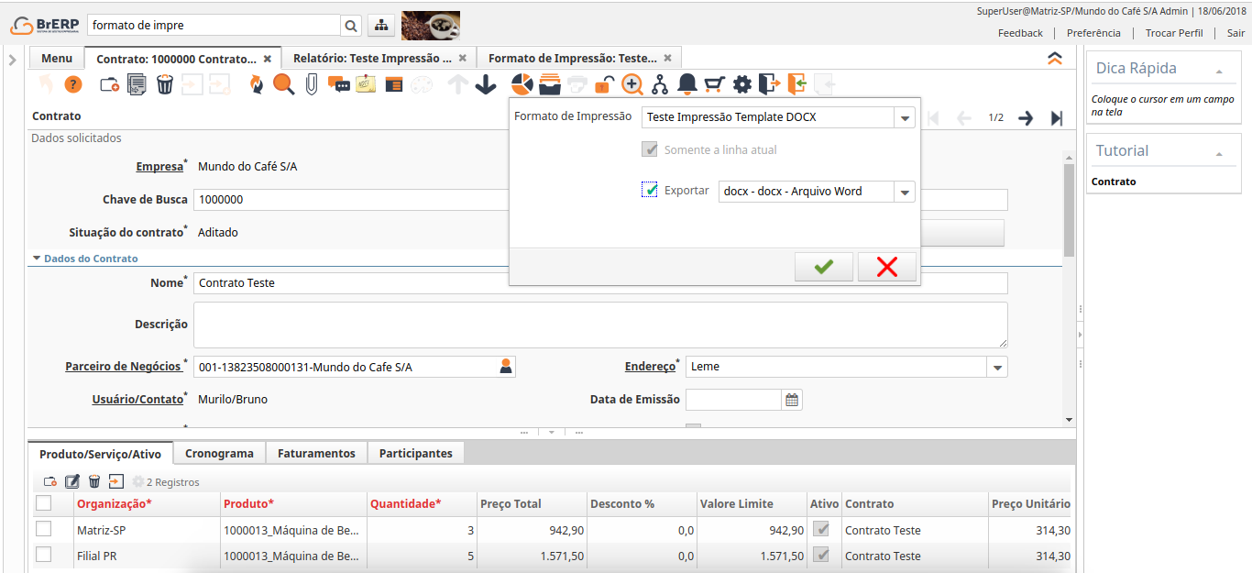Tick the checkbox for the Matriz-SP row

point(43,529)
